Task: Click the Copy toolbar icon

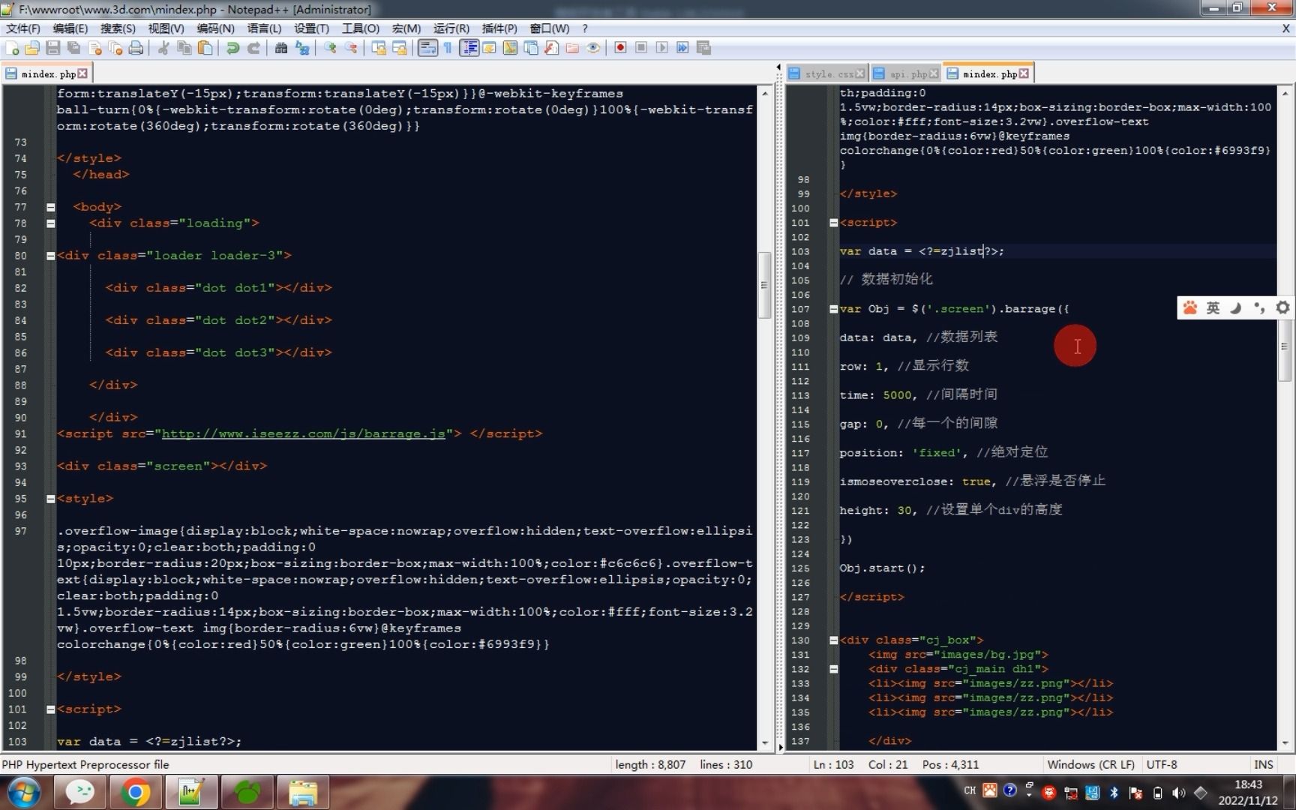Action: click(184, 48)
